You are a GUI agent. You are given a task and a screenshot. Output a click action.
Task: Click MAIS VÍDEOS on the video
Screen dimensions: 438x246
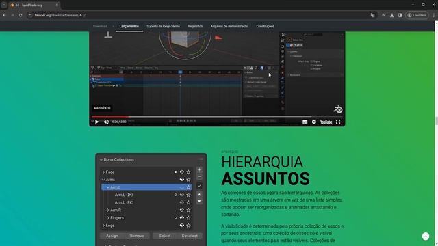point(102,108)
